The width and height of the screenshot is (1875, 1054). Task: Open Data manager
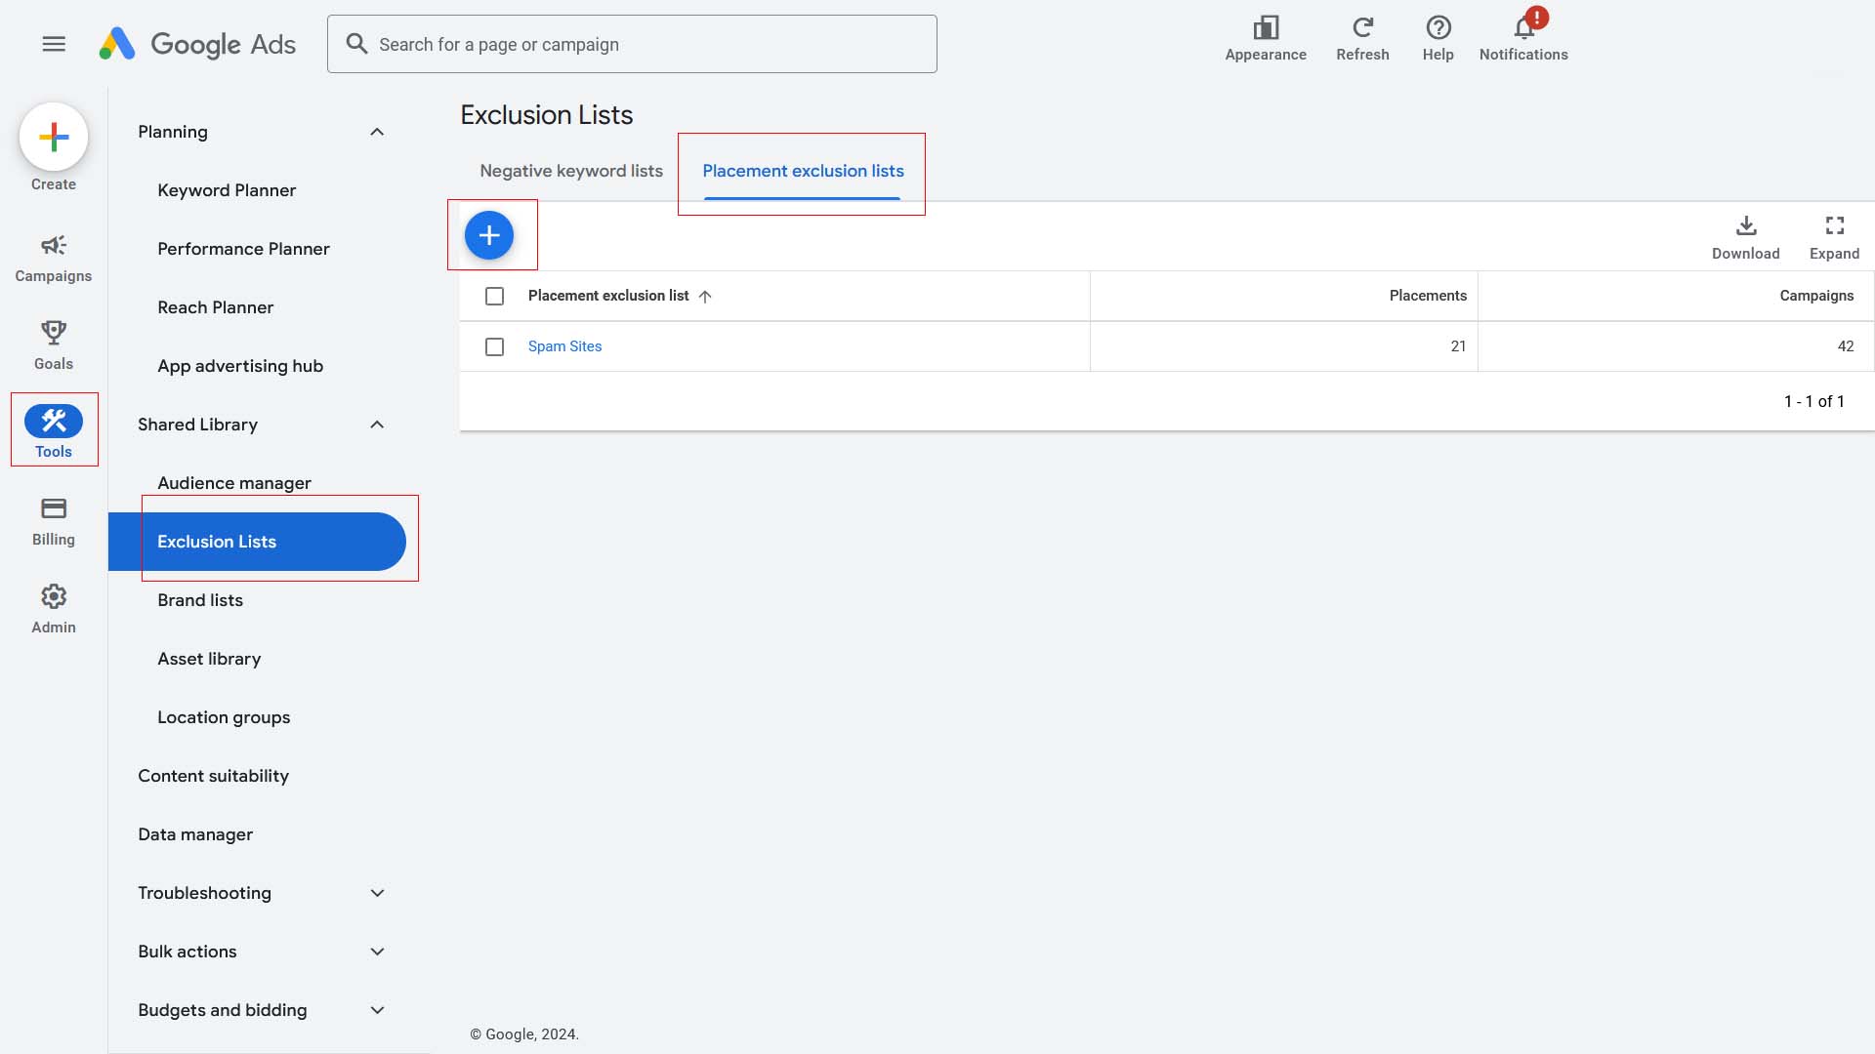(195, 834)
